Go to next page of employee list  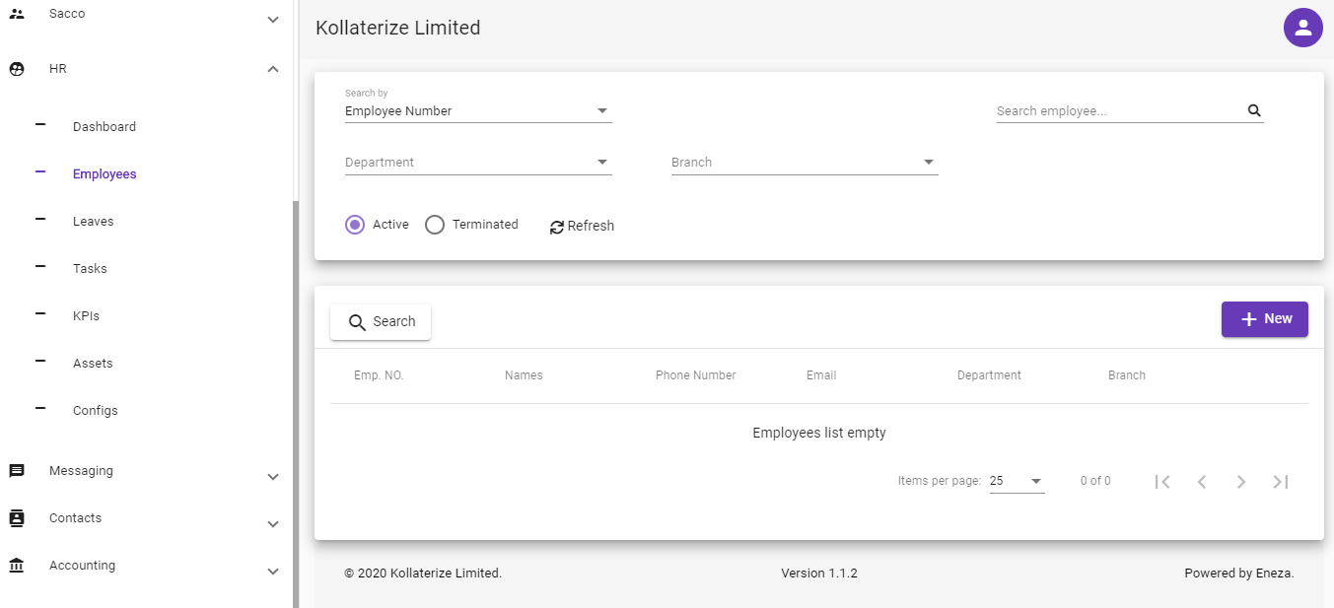[x=1241, y=482]
